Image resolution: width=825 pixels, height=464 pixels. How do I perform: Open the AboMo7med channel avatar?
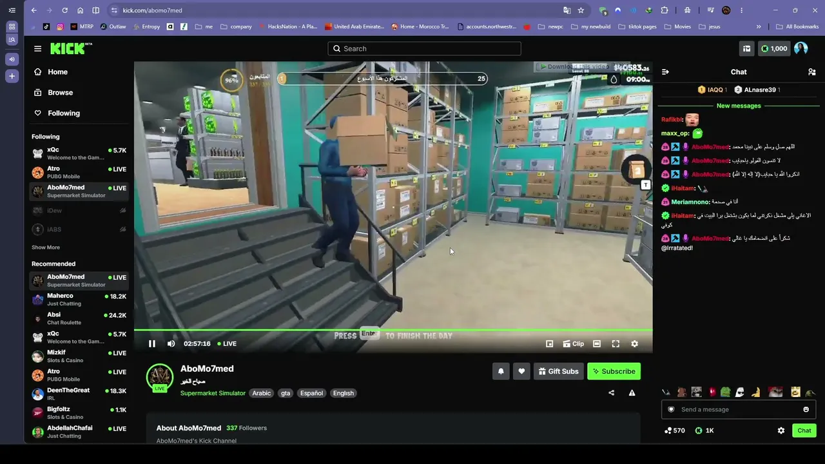[x=160, y=378]
